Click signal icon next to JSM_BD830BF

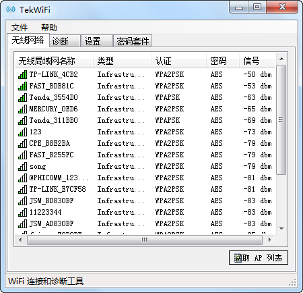[22, 201]
